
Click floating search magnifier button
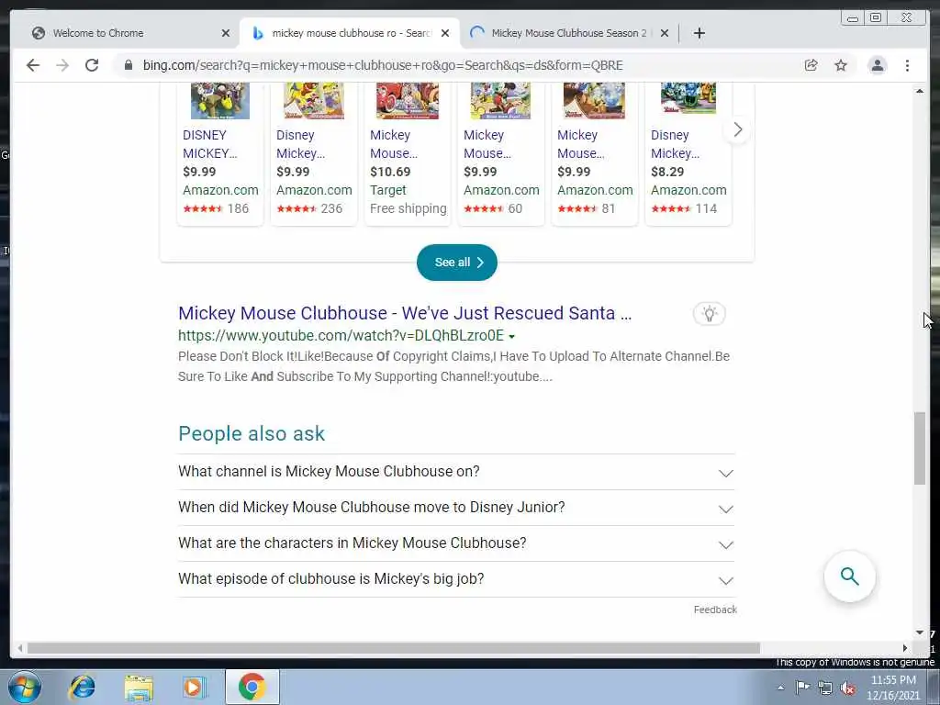pyautogui.click(x=849, y=576)
